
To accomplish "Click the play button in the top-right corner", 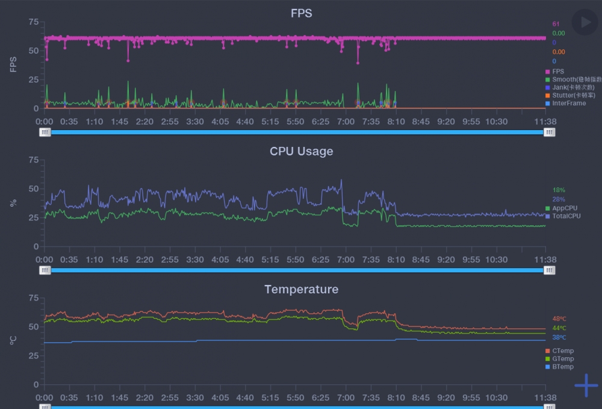I will coord(585,22).
